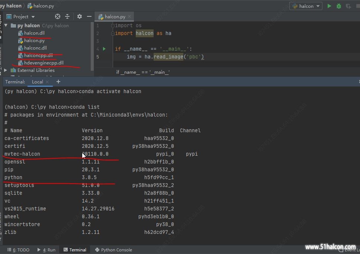Click the Python icon in run configuration selector
Screen dimensions: 360x254
pos(295,6)
